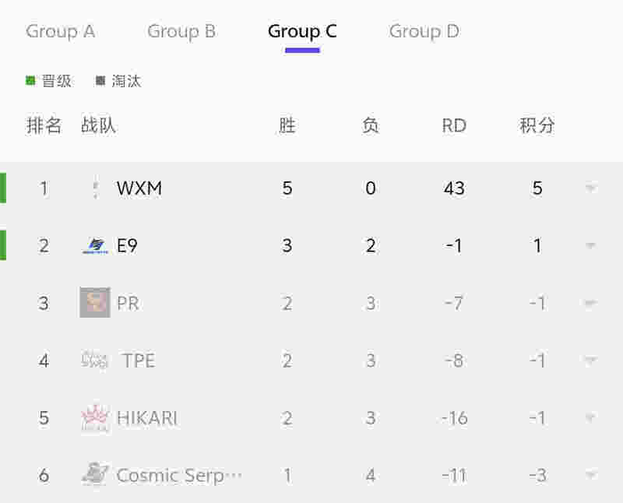Click the gray 淘汰 legend marker
The width and height of the screenshot is (623, 503).
(100, 81)
